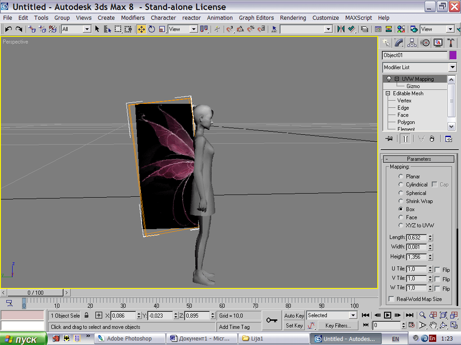Image resolution: width=461 pixels, height=345 pixels.
Task: Click the Align tool icon
Action: [x=351, y=29]
